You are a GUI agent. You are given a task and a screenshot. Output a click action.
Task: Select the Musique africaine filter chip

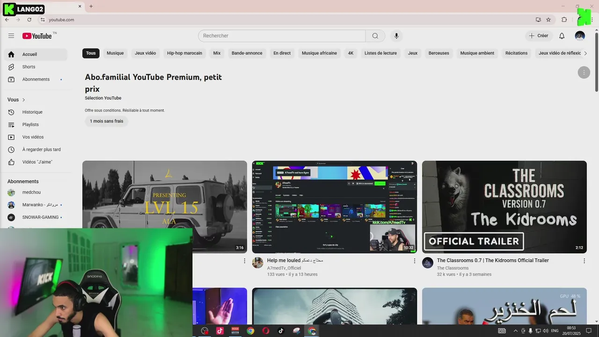tap(319, 53)
